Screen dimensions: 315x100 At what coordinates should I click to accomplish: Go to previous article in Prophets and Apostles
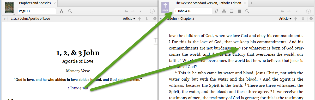(140, 19)
